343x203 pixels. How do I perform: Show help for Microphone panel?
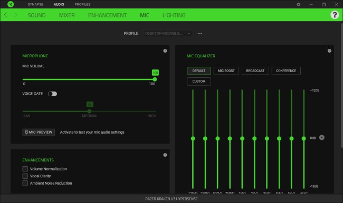point(165,51)
